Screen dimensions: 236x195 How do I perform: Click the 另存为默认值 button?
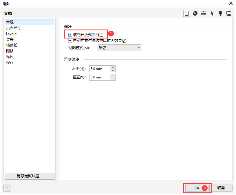point(30,176)
